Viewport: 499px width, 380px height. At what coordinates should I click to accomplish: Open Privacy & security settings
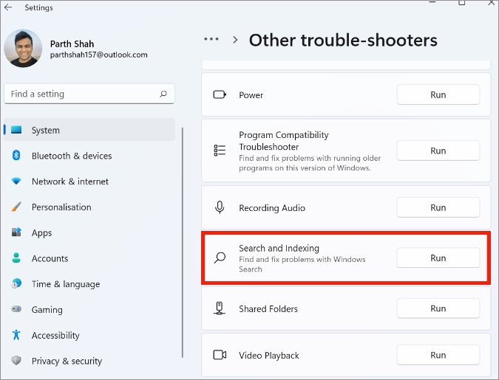pos(89,361)
